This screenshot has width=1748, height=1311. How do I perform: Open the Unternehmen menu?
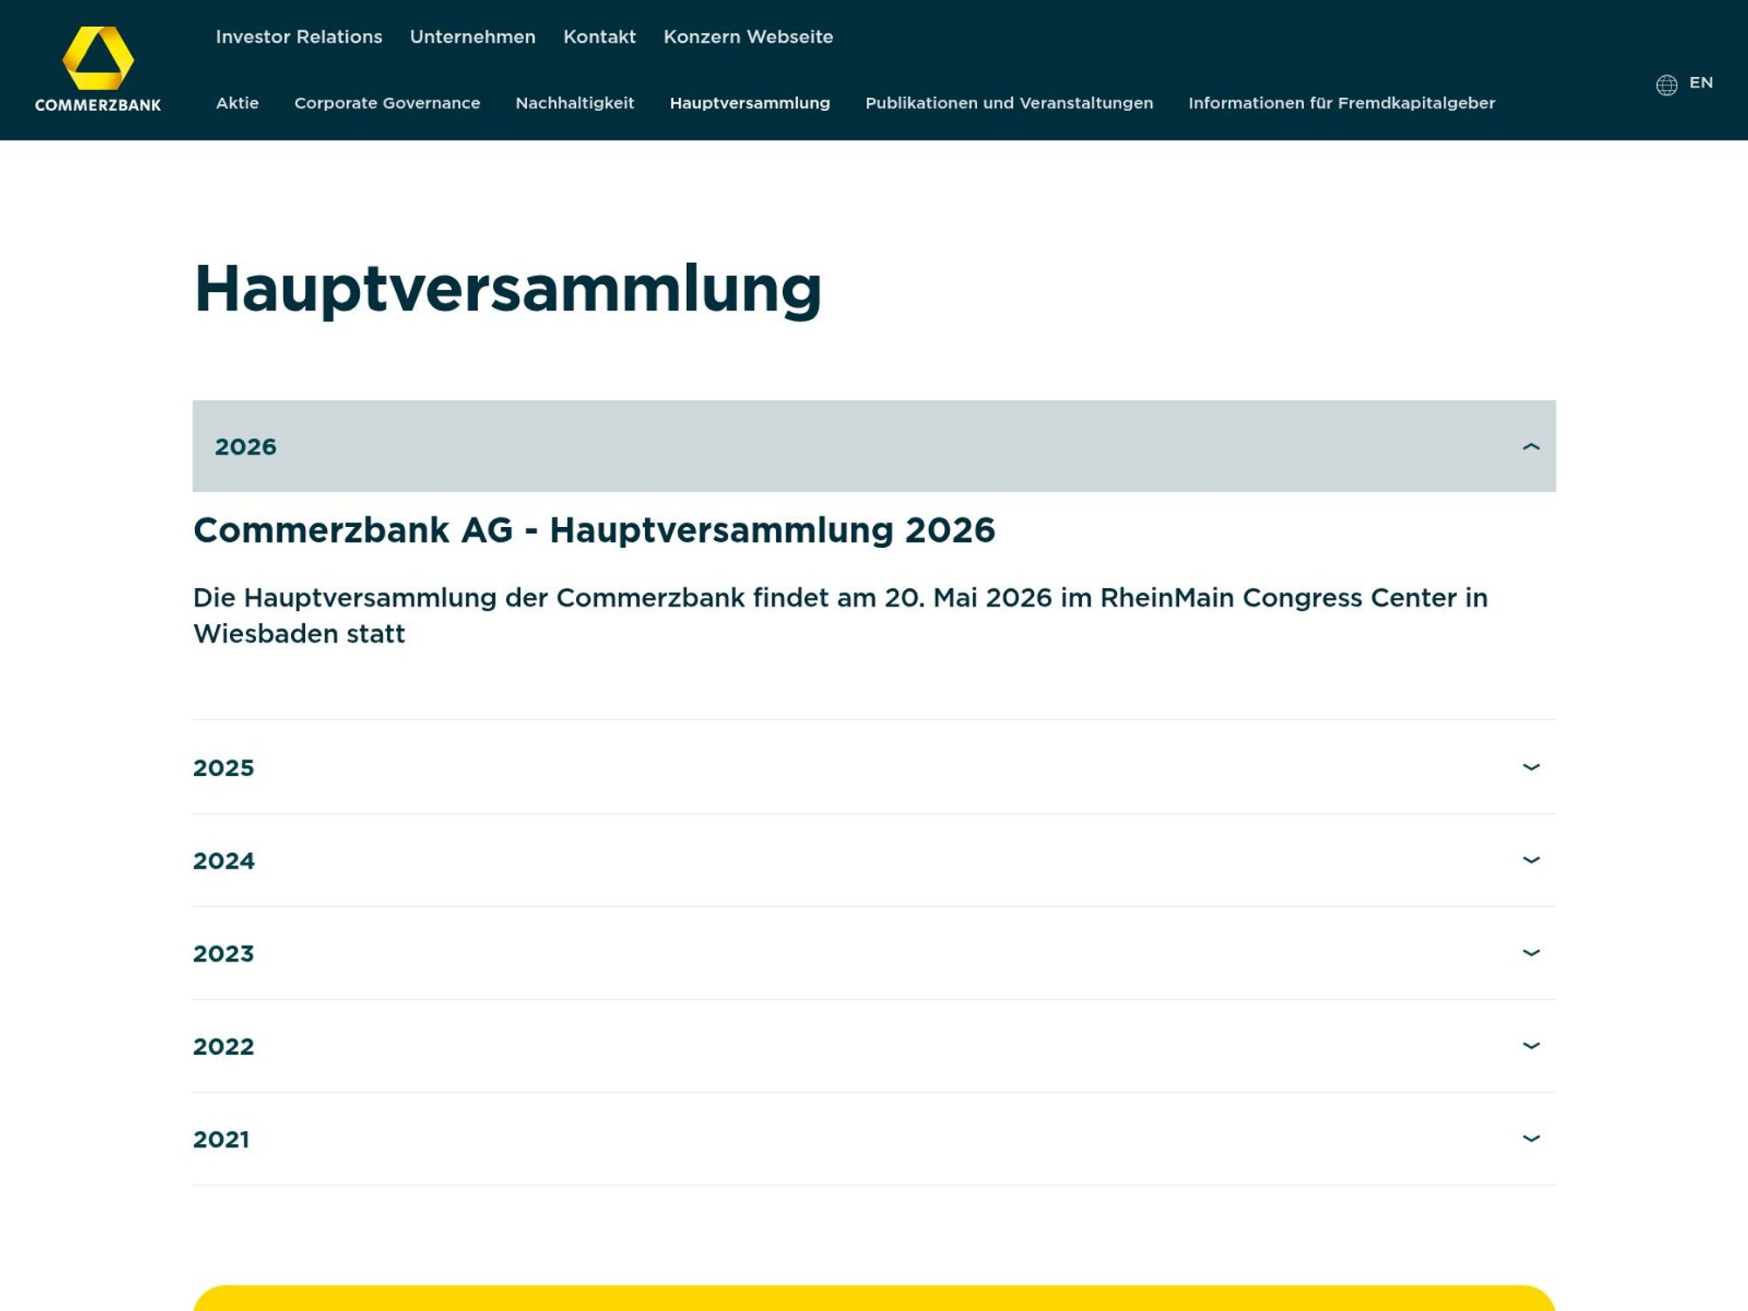tap(473, 38)
